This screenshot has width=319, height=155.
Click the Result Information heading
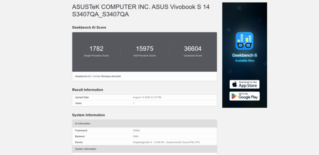[87, 90]
